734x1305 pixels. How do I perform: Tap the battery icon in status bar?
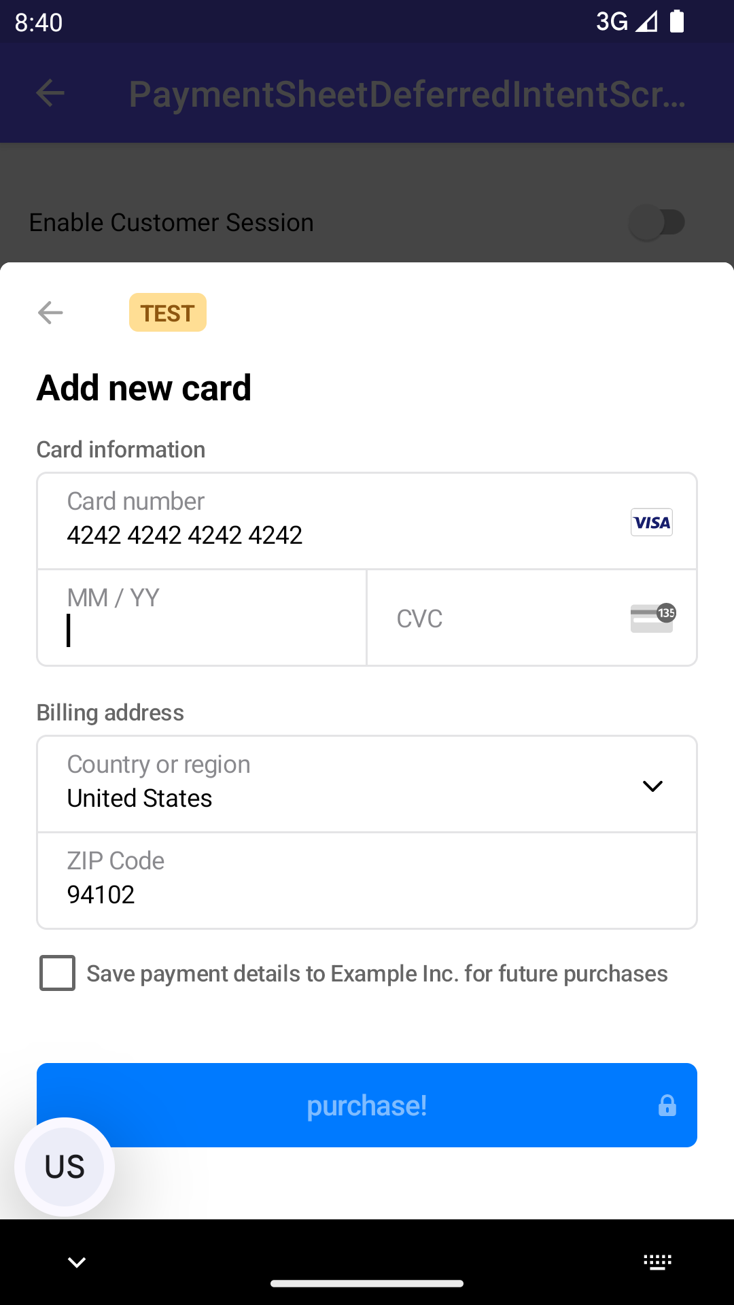pos(677,22)
